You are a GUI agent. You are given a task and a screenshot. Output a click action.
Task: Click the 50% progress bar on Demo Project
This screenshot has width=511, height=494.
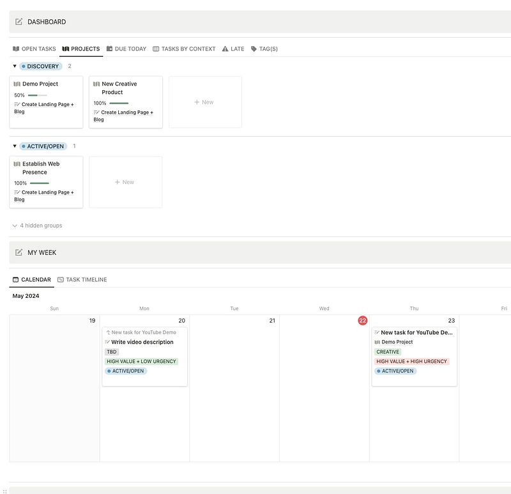[x=37, y=94]
